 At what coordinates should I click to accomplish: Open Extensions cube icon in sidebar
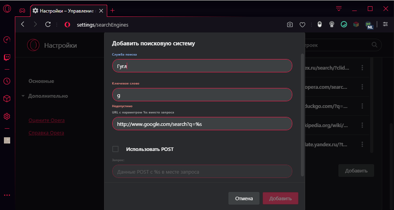[7, 99]
